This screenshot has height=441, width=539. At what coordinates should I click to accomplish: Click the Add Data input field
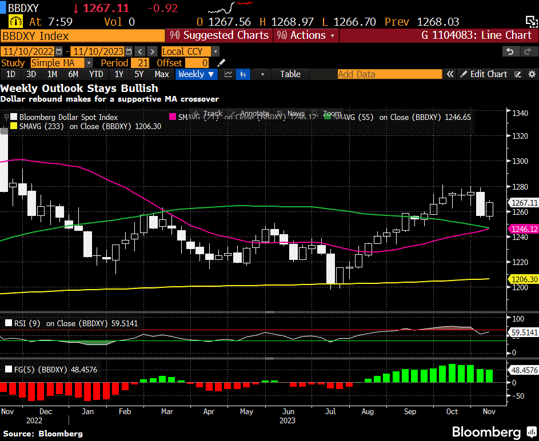389,74
